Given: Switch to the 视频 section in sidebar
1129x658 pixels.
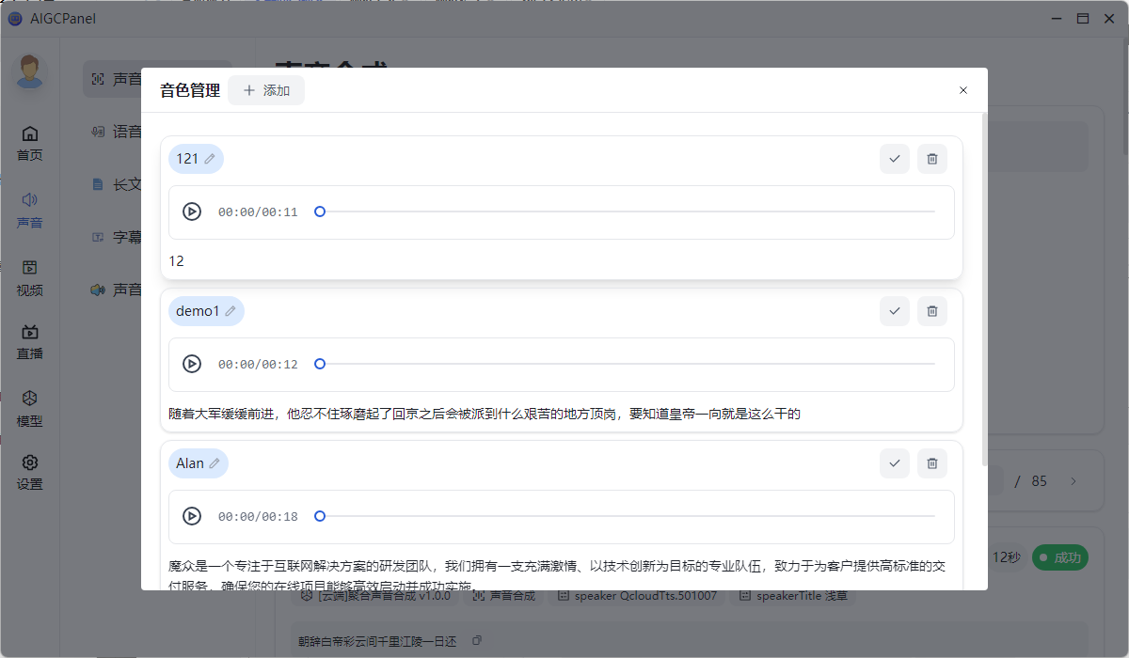Looking at the screenshot, I should tap(30, 278).
